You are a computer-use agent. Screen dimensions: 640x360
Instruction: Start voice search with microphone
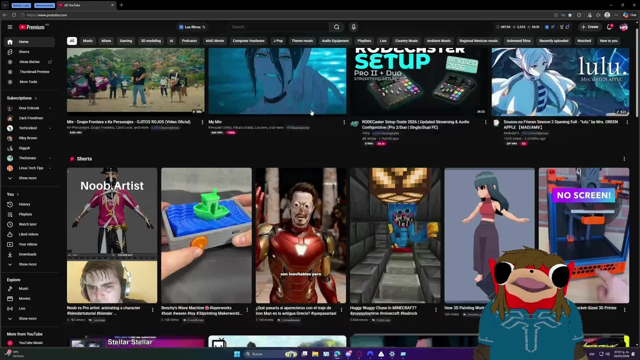[x=353, y=27]
